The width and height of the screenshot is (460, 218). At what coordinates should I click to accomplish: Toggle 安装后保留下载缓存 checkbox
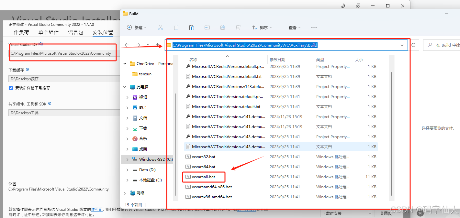(11, 88)
